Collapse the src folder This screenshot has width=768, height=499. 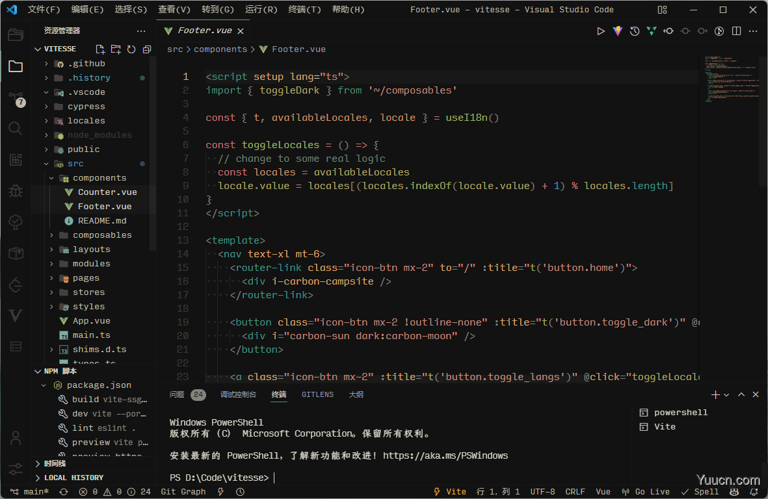point(47,163)
